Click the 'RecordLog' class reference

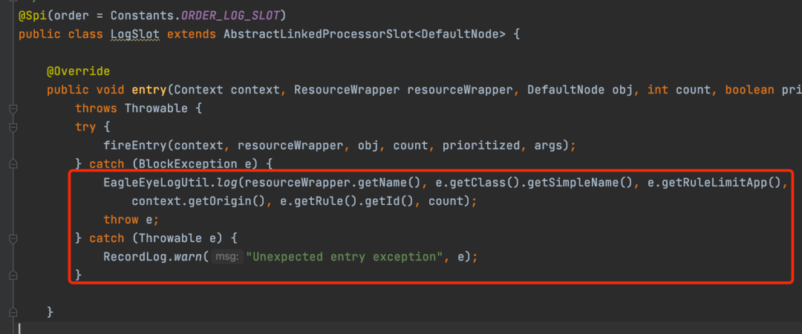135,257
